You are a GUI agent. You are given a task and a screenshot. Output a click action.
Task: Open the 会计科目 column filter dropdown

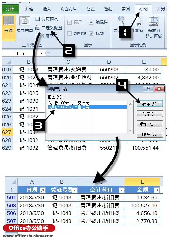click(x=122, y=190)
